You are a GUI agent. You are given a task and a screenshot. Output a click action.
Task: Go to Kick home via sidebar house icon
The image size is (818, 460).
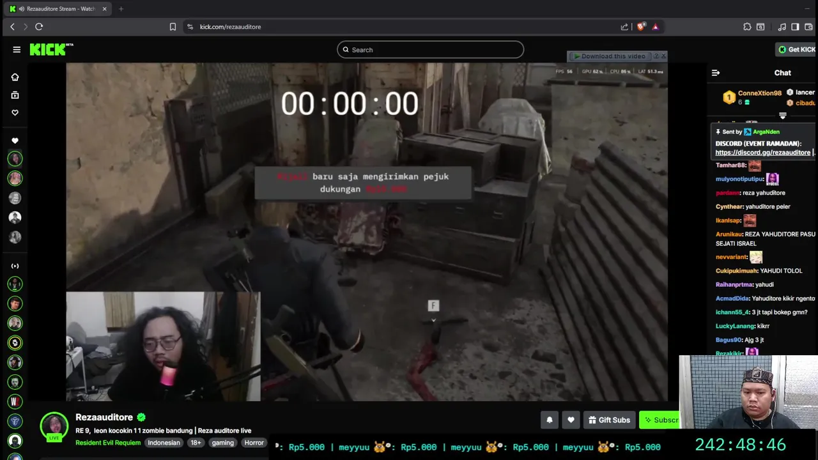15,77
